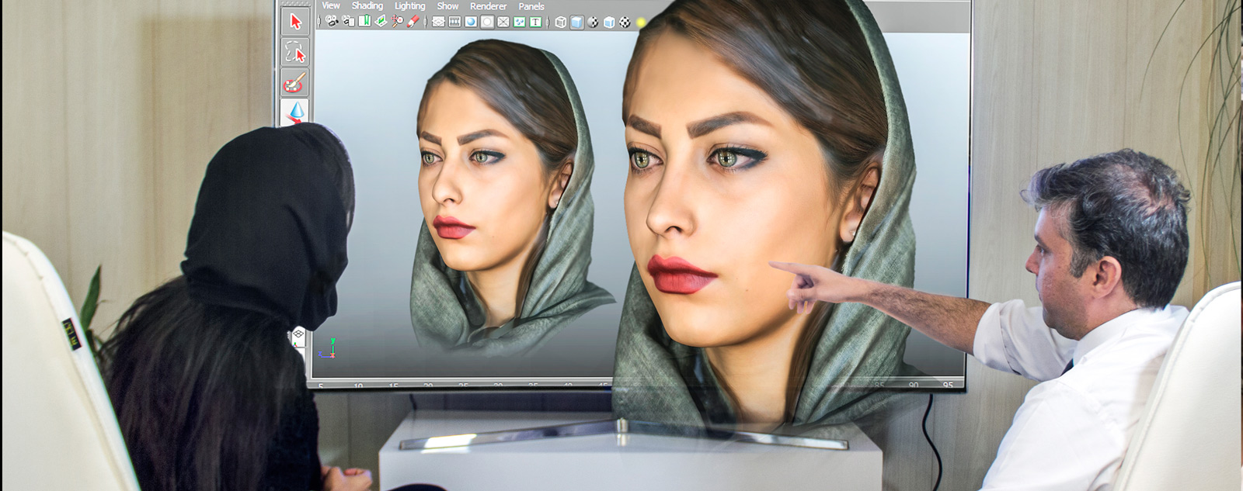This screenshot has height=491, width=1243.
Task: Toggle textured checker sphere display
Action: point(593,22)
